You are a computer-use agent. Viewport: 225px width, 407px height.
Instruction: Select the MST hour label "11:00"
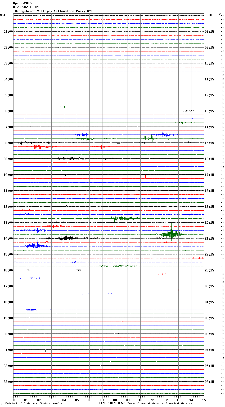(x=8, y=191)
